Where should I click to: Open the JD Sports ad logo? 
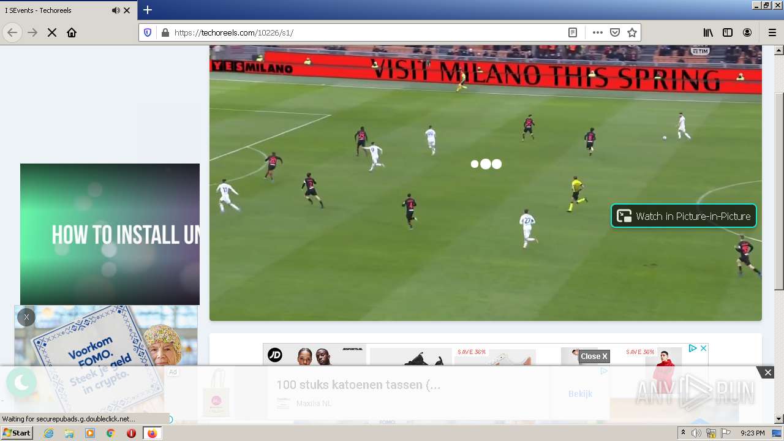coord(275,355)
